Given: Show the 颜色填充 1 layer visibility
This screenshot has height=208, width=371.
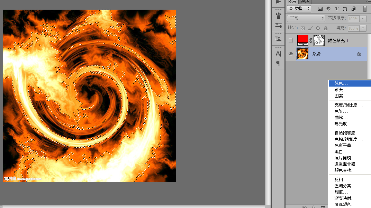Looking at the screenshot, I should (291, 40).
